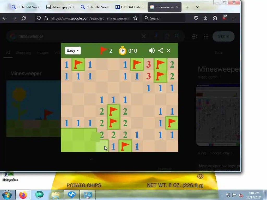Close the Minesweeper game overlay
This screenshot has height=200, width=267.
pyautogui.click(x=169, y=51)
